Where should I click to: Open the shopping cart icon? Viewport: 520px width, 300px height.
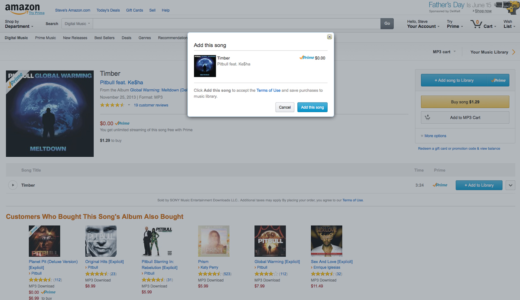(x=476, y=24)
